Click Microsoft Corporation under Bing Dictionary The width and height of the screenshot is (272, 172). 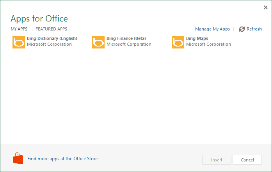click(x=49, y=44)
